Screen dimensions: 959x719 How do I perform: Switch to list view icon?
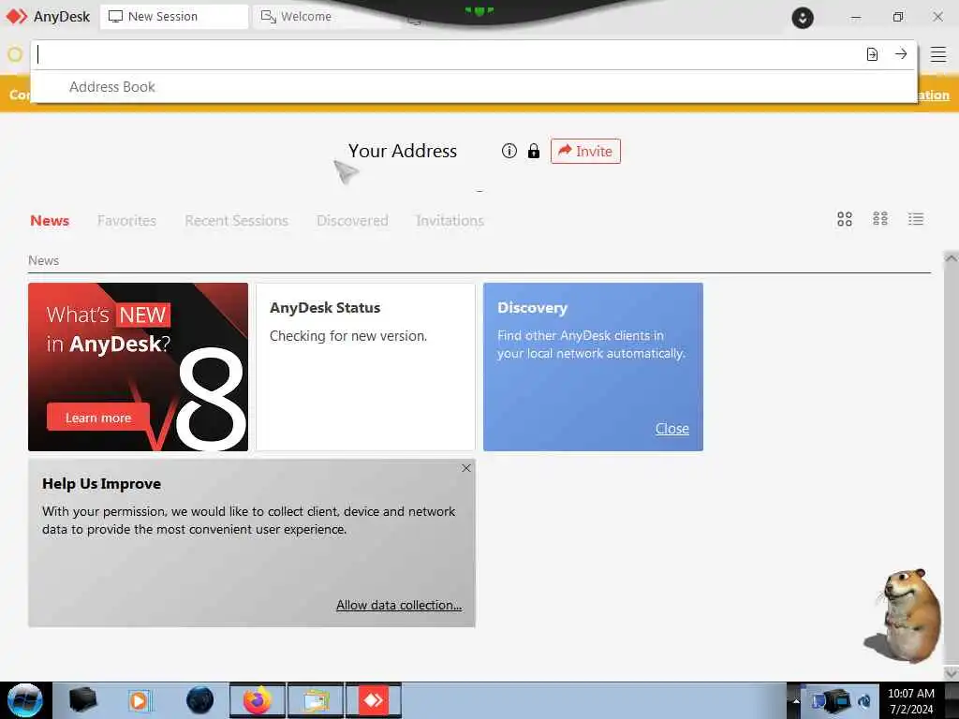tap(916, 219)
